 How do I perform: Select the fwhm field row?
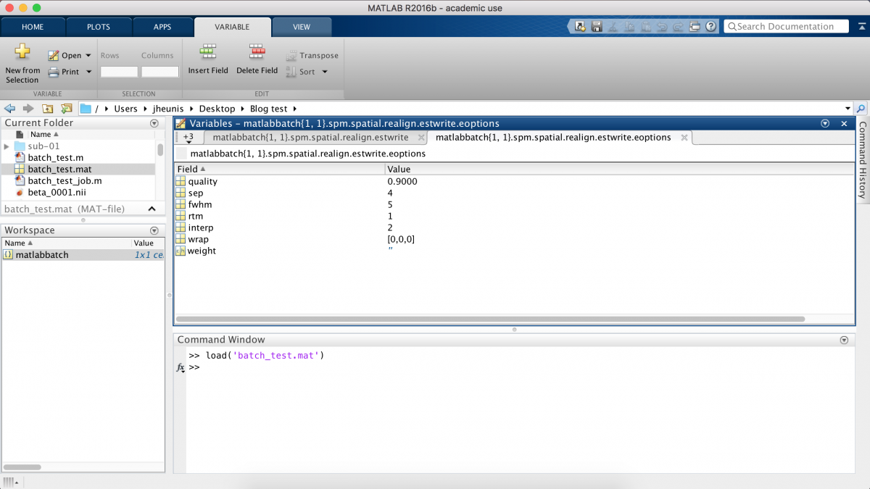(x=514, y=204)
